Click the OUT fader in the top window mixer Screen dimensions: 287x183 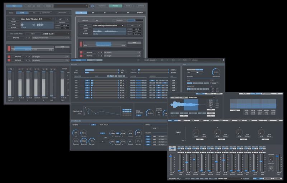tap(62, 84)
